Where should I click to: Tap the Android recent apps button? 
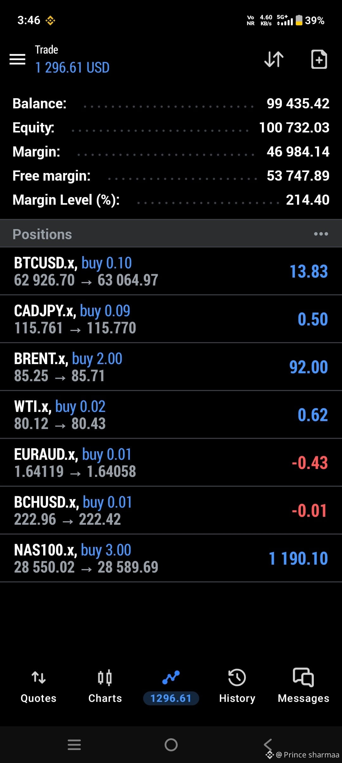coord(74,745)
